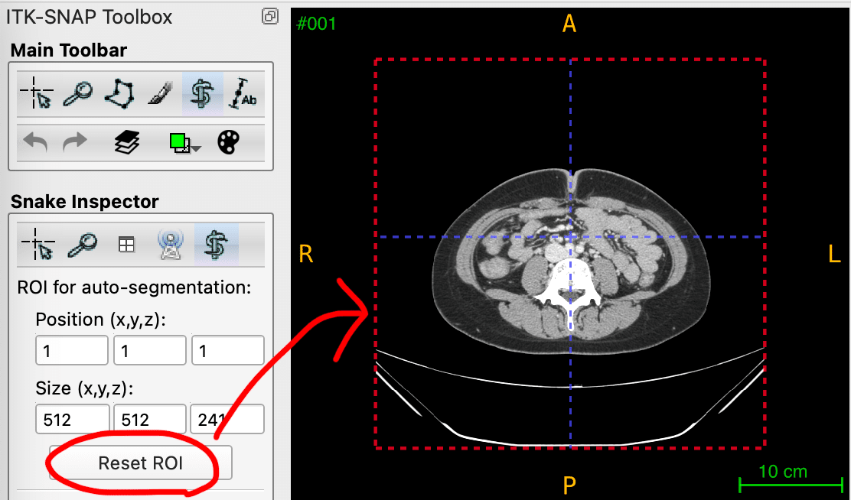
Task: Select the Crosshair tool in Main Toolbar
Action: (x=37, y=93)
